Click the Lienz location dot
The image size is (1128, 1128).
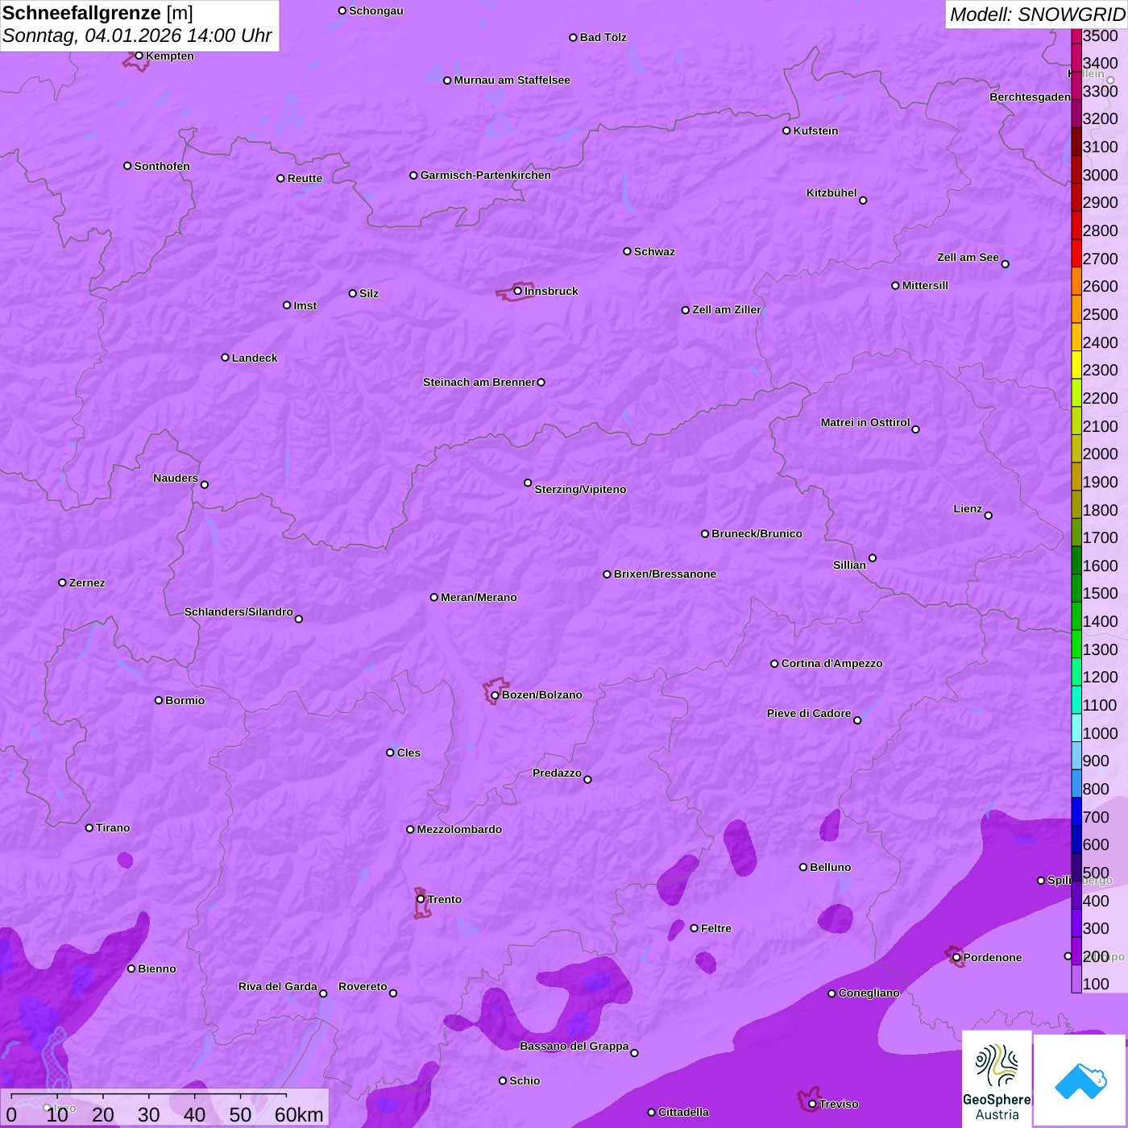989,516
